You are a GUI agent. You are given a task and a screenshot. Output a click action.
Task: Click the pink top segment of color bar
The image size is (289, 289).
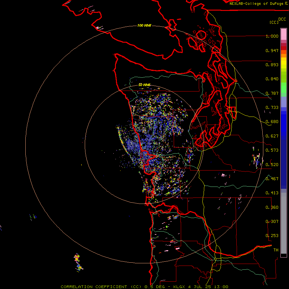pos(284,34)
